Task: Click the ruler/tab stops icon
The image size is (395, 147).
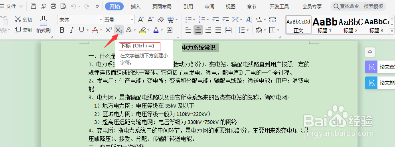Action: [x=273, y=20]
